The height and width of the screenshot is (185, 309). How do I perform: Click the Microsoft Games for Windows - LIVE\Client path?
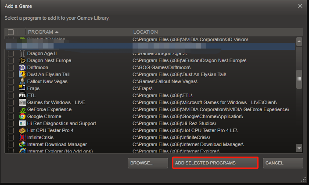click(x=205, y=102)
